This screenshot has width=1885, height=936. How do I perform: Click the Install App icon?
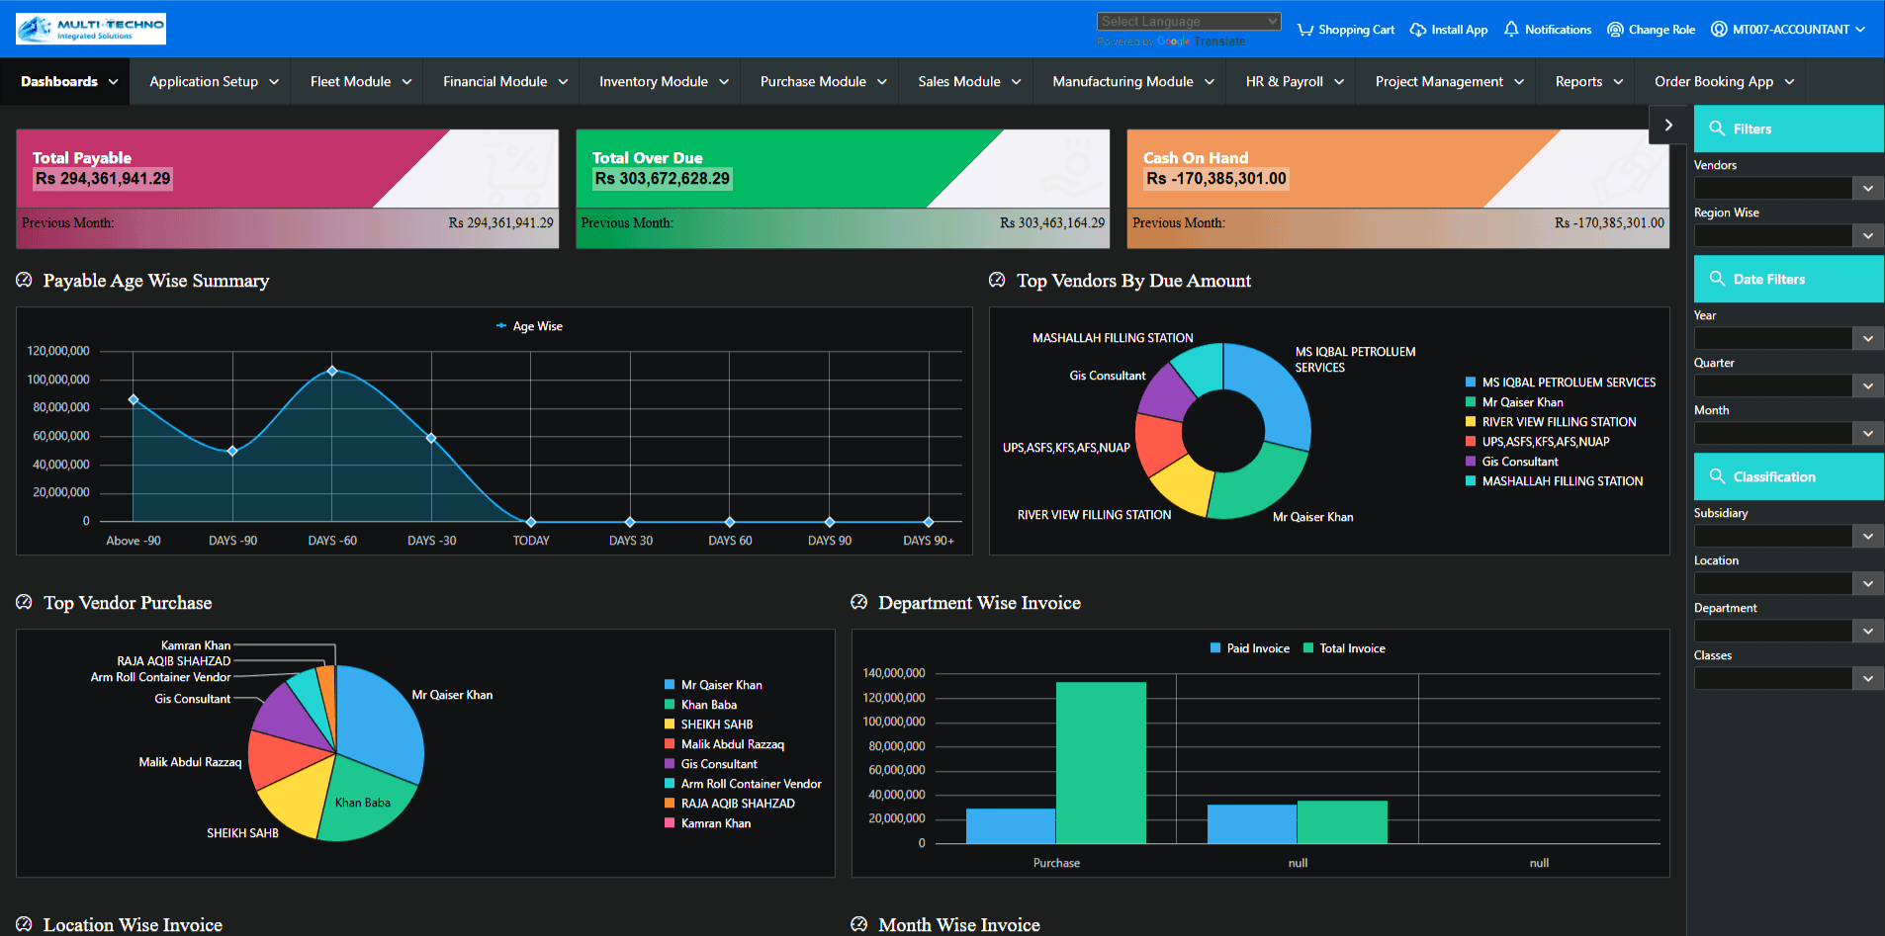1448,30
